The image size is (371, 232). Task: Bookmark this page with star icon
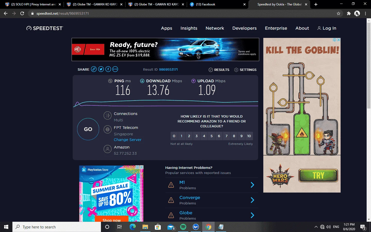coord(339,13)
